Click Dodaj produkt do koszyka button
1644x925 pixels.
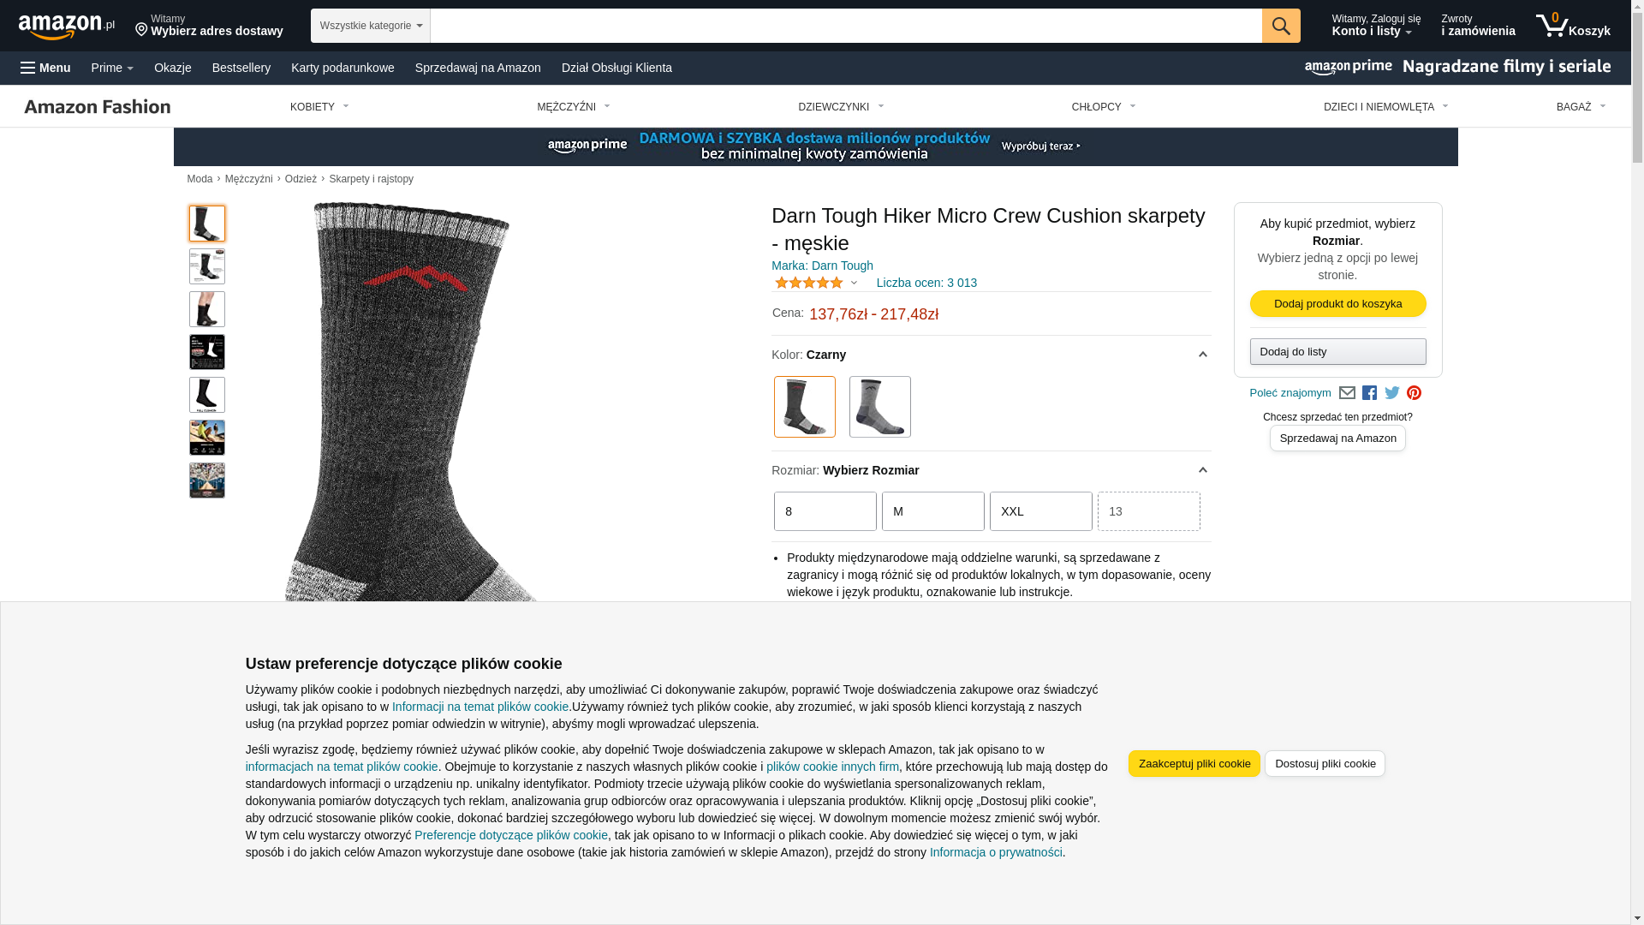click(x=1338, y=304)
